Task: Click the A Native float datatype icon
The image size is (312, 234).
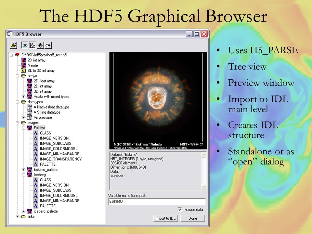Action: click(30, 107)
